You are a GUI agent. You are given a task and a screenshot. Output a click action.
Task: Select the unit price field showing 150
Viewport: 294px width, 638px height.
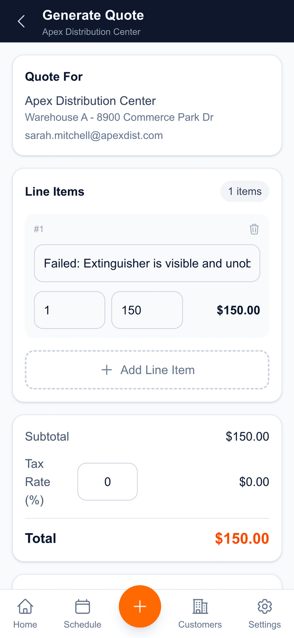(x=147, y=310)
